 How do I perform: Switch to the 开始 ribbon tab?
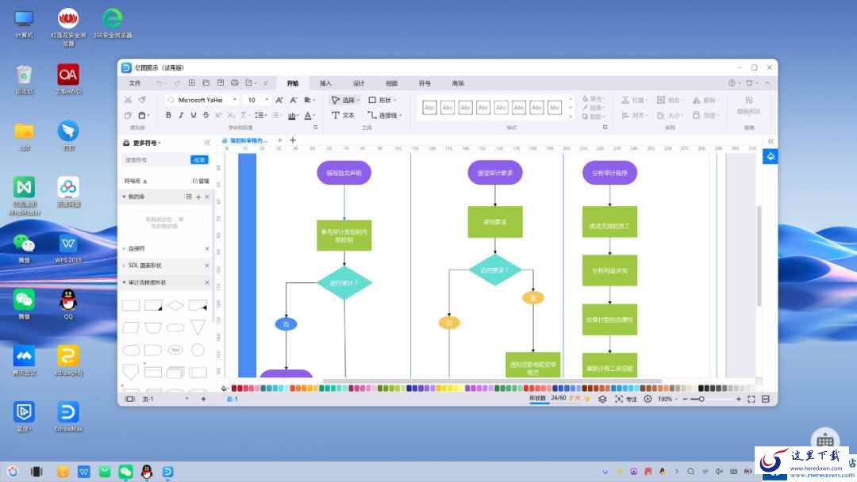pyautogui.click(x=293, y=83)
